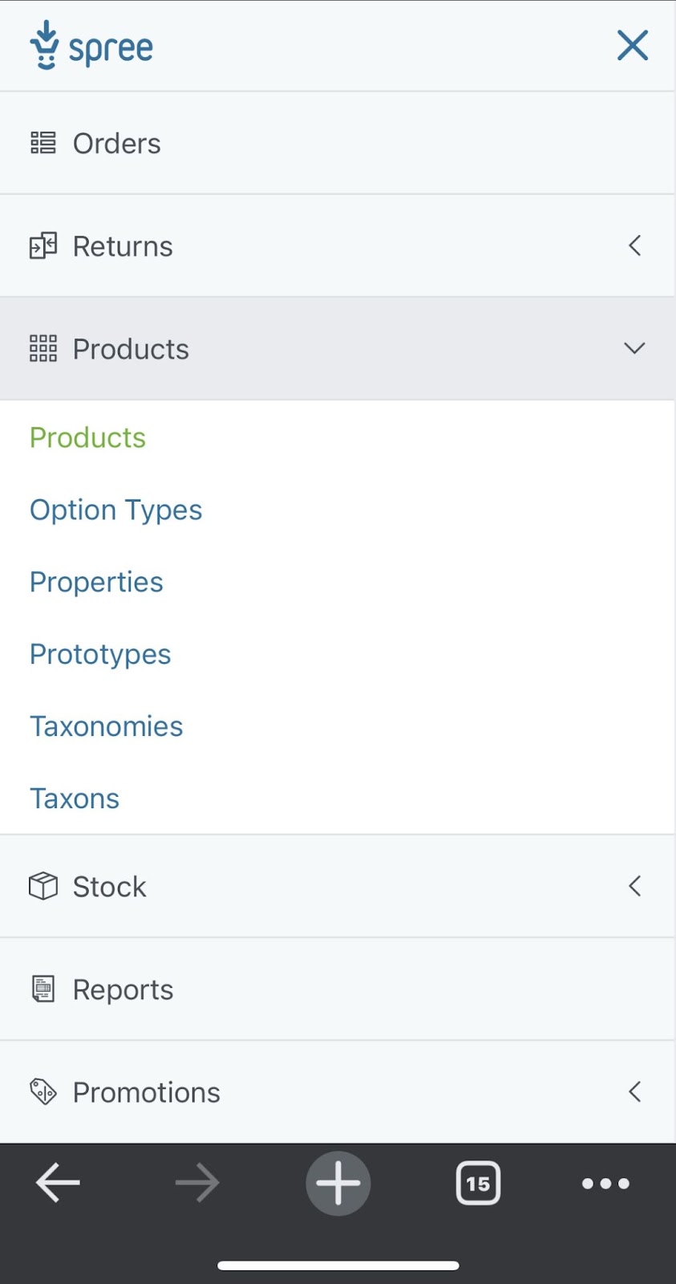Click the Spree logo
This screenshot has height=1284, width=676.
pos(91,47)
